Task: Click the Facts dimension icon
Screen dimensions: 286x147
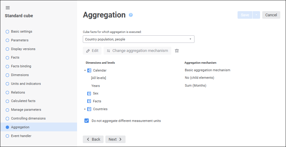Action: click(x=89, y=101)
